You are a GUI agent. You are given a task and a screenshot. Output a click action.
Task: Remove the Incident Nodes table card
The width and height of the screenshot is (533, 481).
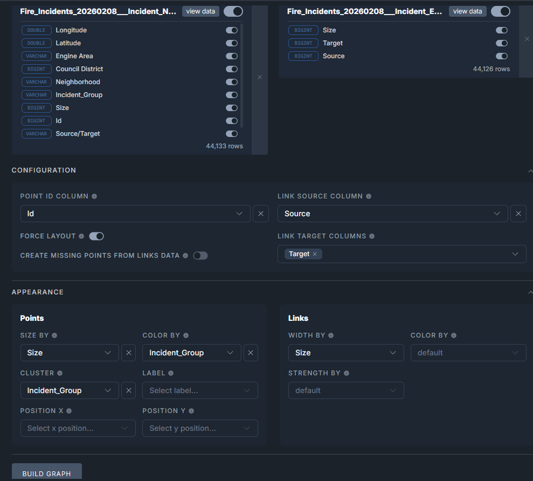260,77
